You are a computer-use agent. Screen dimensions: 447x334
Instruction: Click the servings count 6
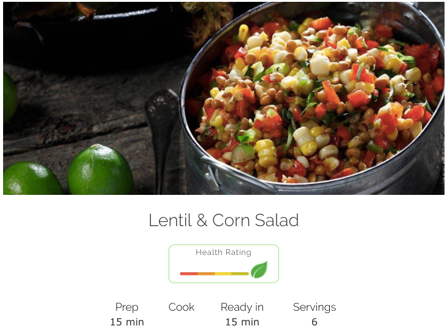coord(315,322)
